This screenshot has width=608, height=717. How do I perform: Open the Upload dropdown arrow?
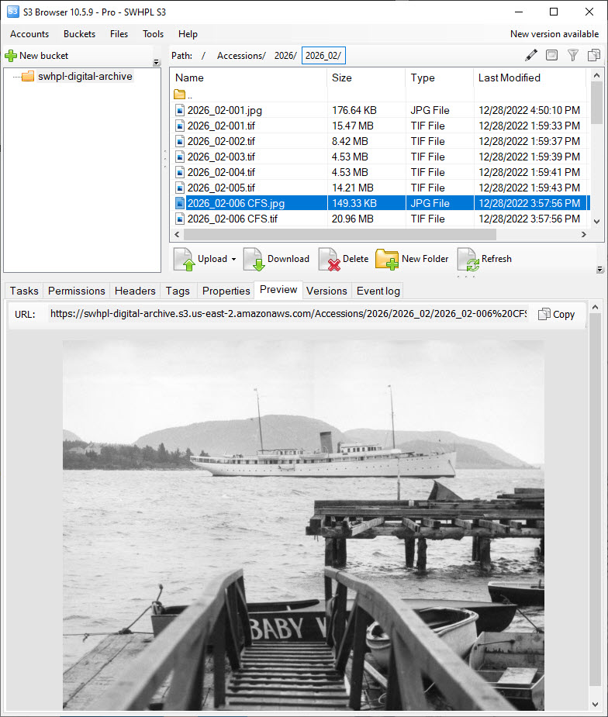click(x=233, y=259)
